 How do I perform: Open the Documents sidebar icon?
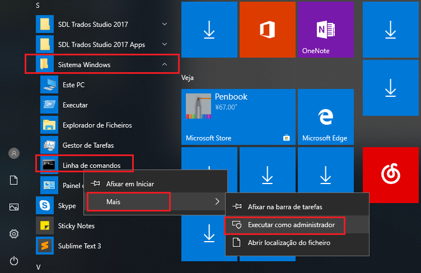pos(14,180)
